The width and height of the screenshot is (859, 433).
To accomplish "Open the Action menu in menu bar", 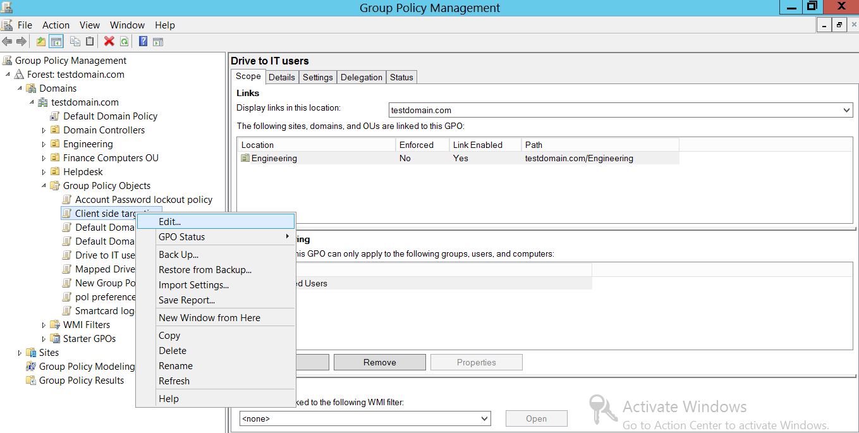I will 56,25.
